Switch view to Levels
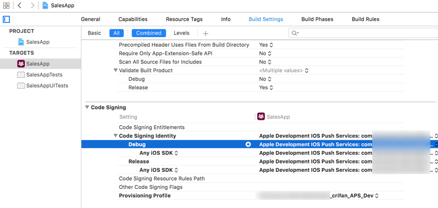The height and width of the screenshot is (208, 438). coord(182,33)
